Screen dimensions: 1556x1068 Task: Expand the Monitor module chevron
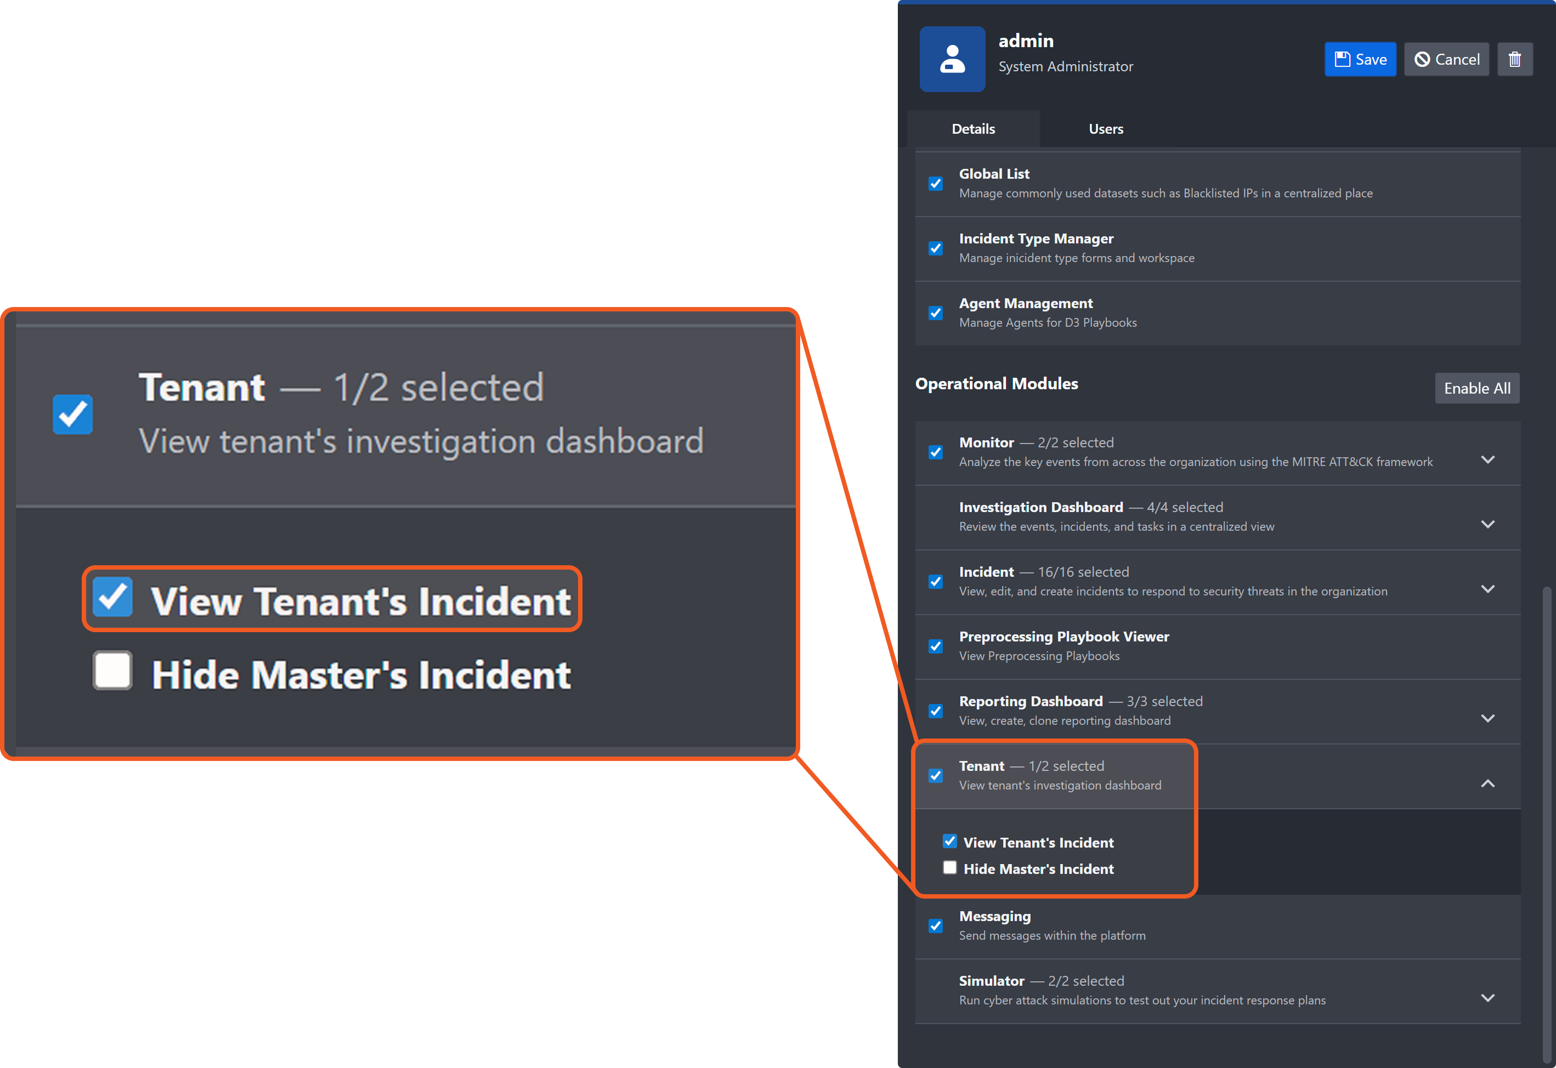1487,460
